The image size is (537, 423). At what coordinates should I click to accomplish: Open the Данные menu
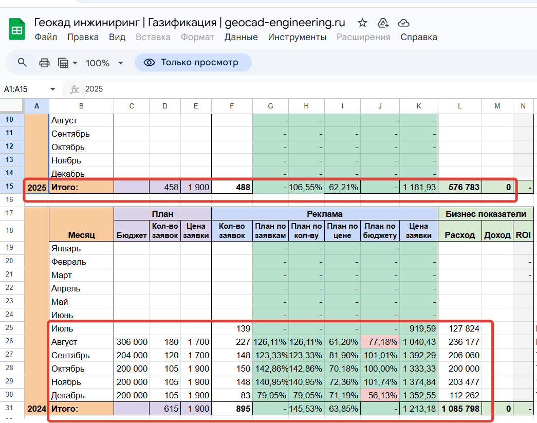point(241,37)
